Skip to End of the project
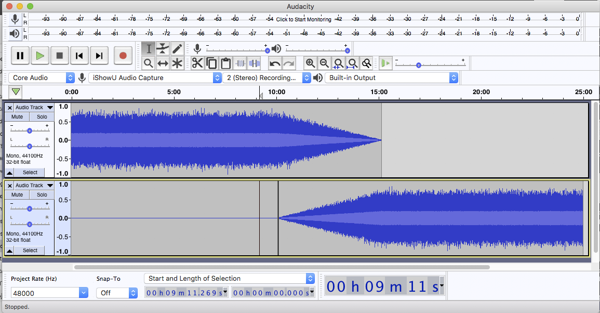Screen dimensions: 600x313 pyautogui.click(x=99, y=56)
